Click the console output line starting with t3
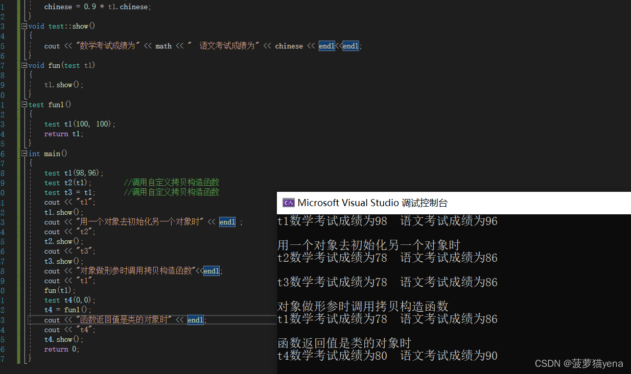This screenshot has width=631, height=374. (387, 282)
